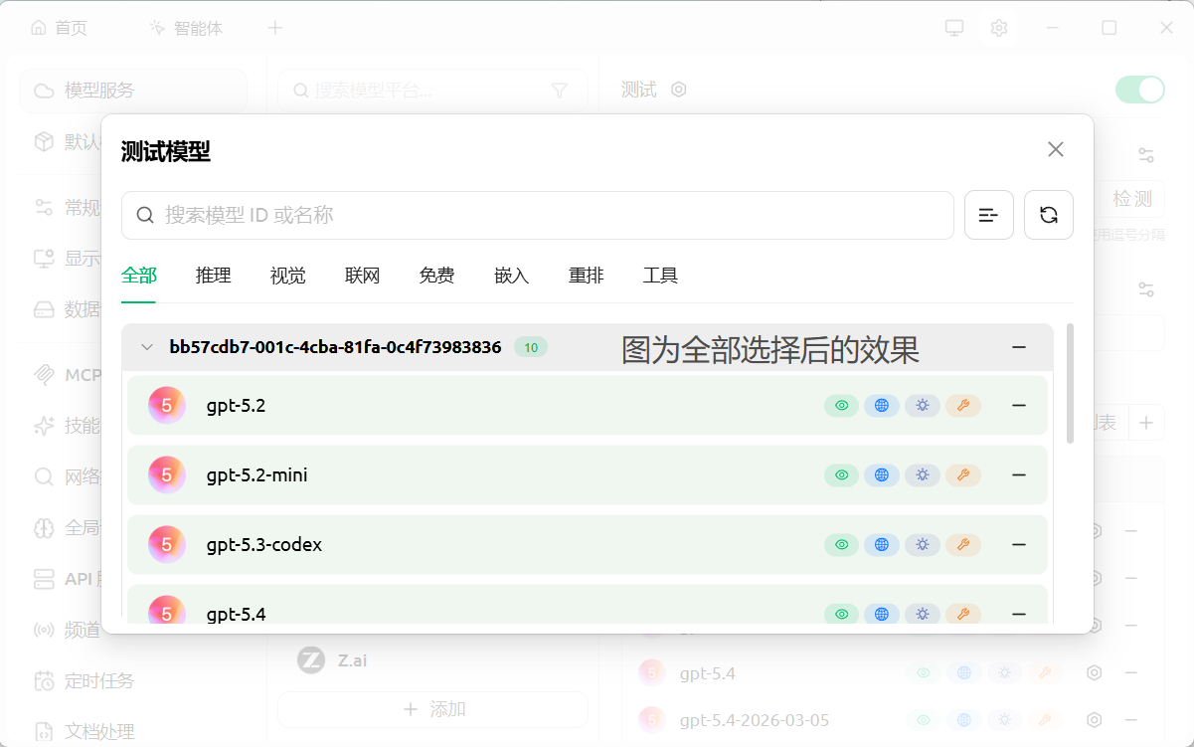Select the 视觉 tab

pos(288,276)
